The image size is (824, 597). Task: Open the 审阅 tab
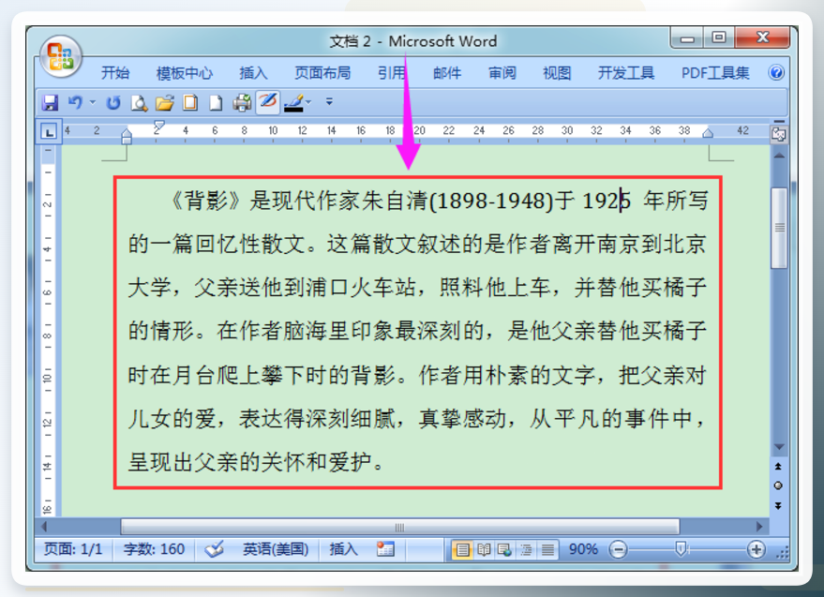(x=502, y=72)
